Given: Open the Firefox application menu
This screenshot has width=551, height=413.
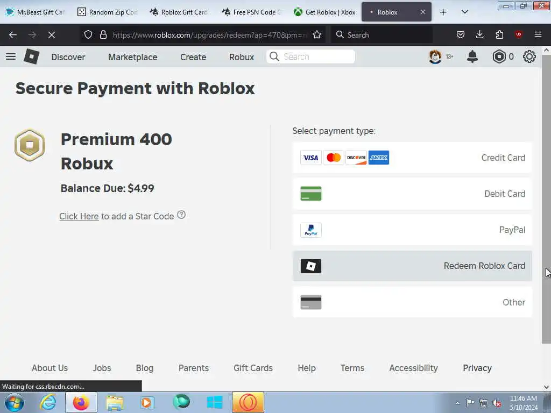Looking at the screenshot, I should (538, 34).
